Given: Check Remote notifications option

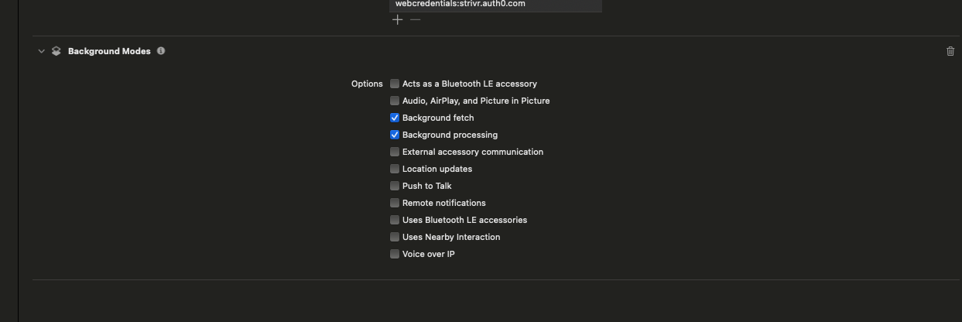Looking at the screenshot, I should click(395, 203).
